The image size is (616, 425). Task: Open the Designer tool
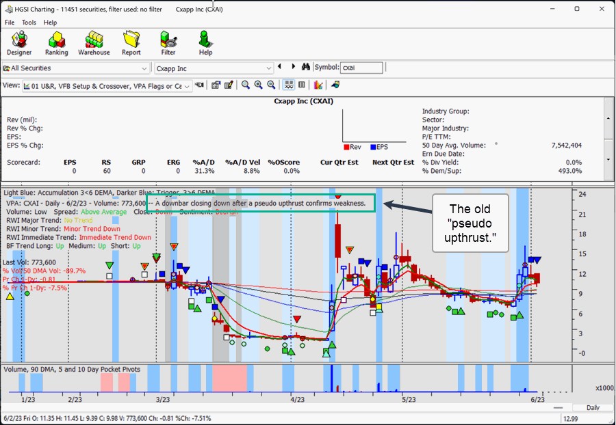(19, 43)
